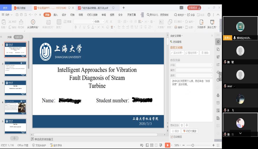Click the Slide Show playback (幻灯片播放) button
The width and height of the screenshot is (258, 149).
(x=190, y=131)
